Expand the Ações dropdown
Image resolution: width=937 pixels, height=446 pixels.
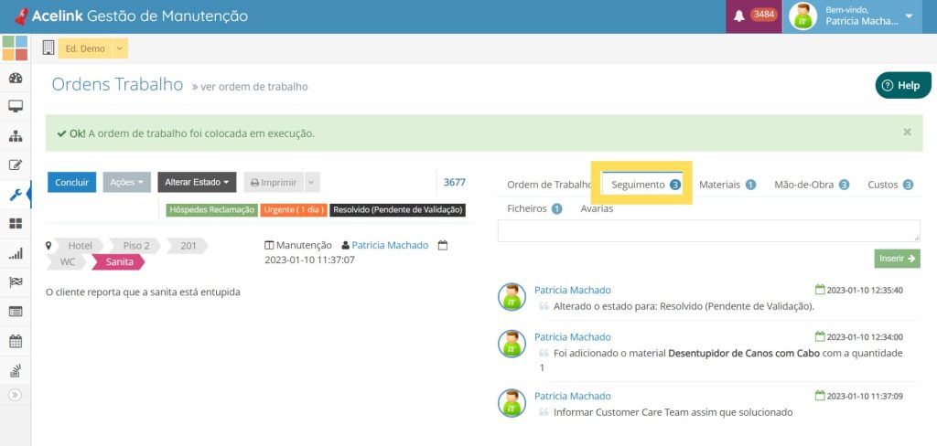coord(127,183)
